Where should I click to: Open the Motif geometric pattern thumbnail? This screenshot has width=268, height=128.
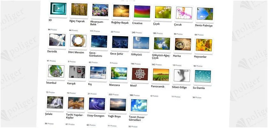[140, 74]
